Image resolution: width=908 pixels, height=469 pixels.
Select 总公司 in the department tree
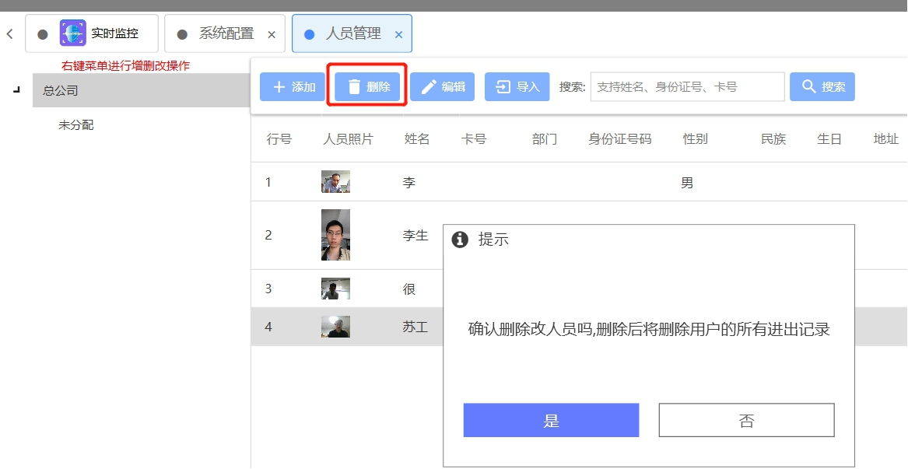coord(61,90)
